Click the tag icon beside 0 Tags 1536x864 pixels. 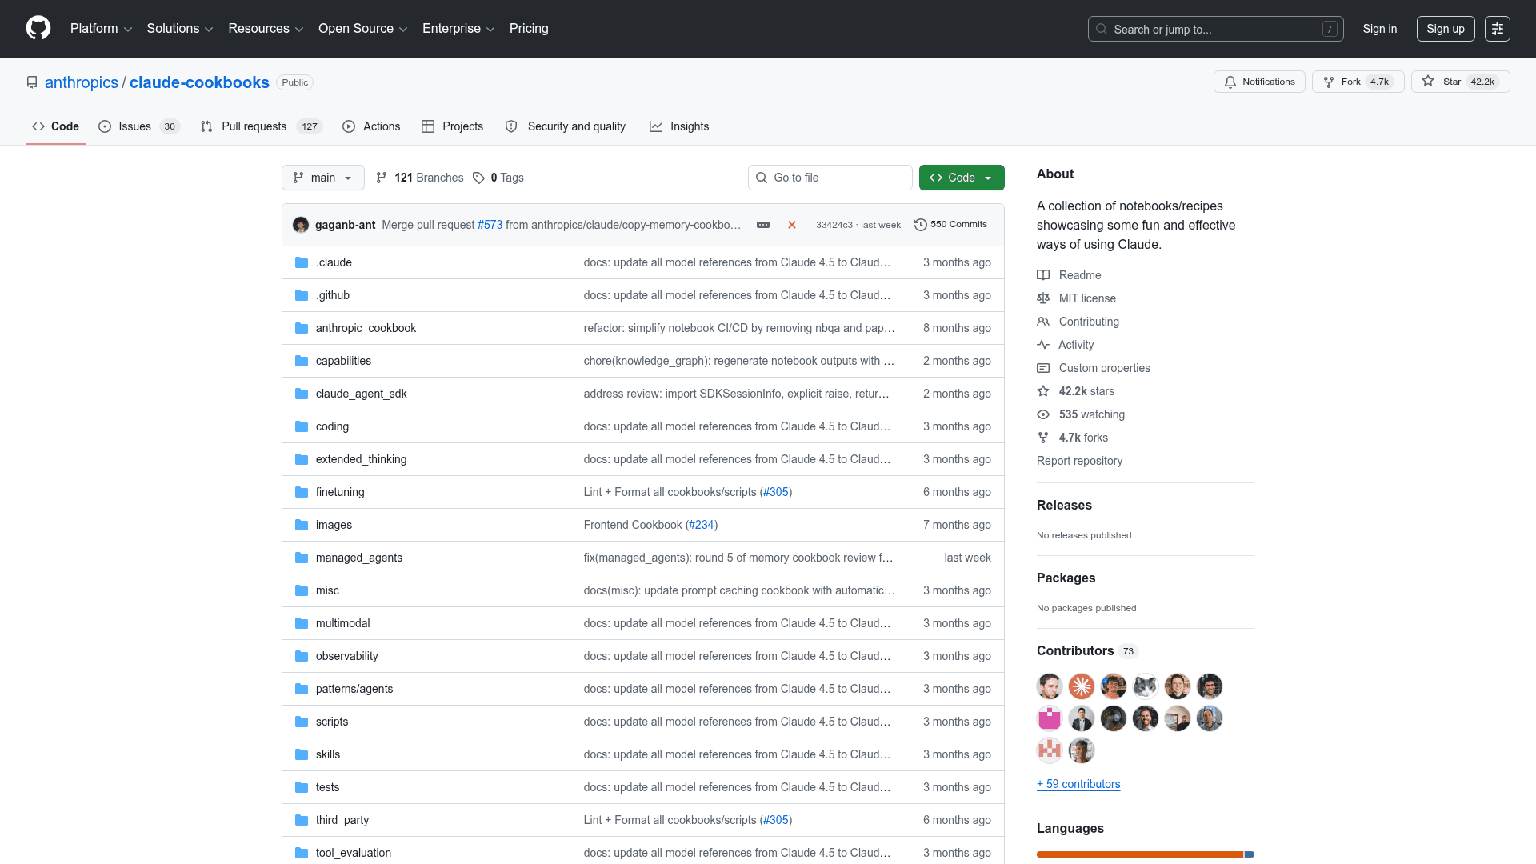coord(478,178)
